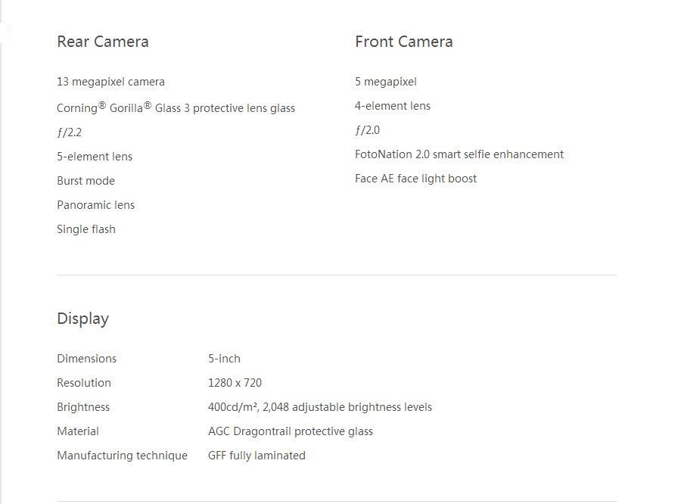
Task: Select the 1280 x 720 resolution value
Action: [235, 383]
